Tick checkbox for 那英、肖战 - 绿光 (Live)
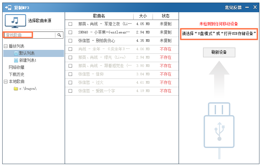Image resolution: width=262 pixels, height=166 pixels. coord(70,58)
